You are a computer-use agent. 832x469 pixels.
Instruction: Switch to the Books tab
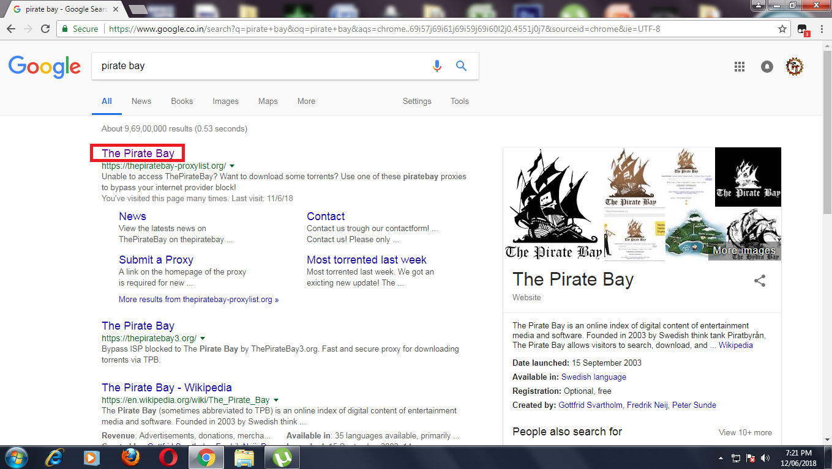(182, 102)
